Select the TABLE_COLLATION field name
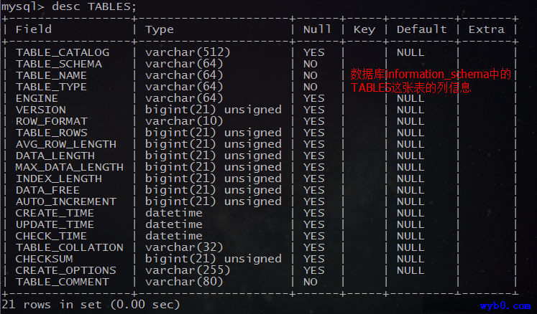The image size is (537, 314). point(70,248)
